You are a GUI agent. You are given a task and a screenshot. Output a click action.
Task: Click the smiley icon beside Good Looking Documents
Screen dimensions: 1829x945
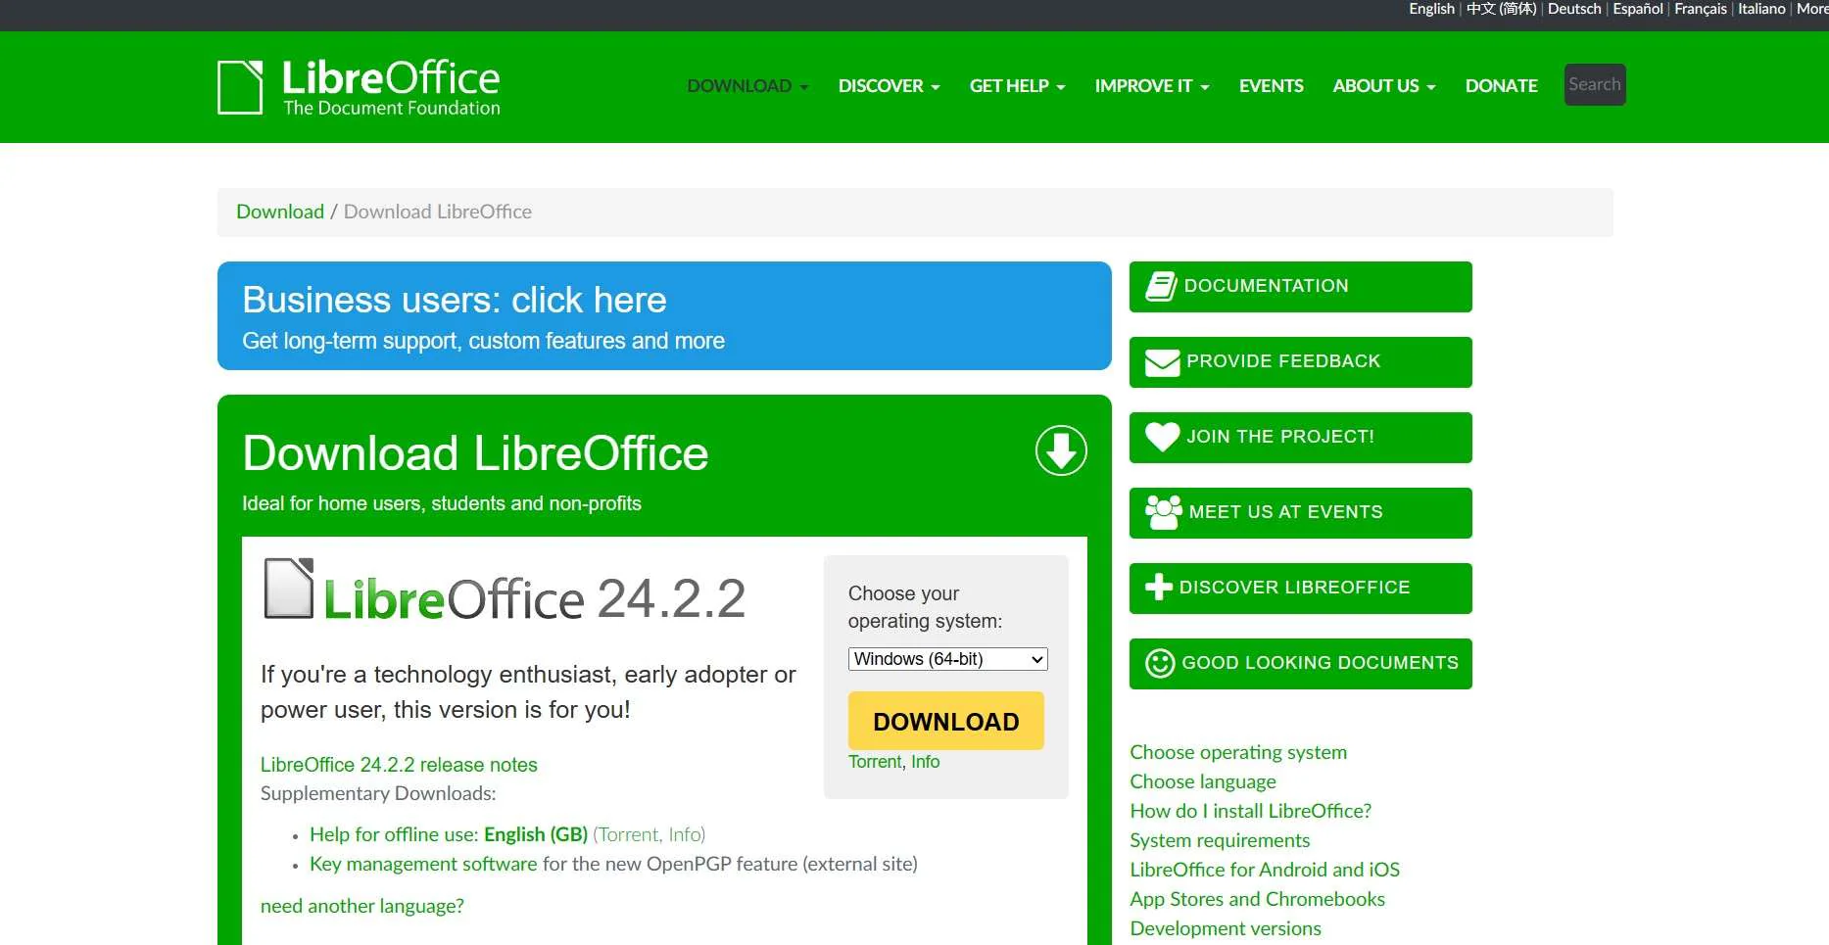pos(1160,663)
